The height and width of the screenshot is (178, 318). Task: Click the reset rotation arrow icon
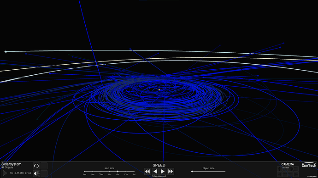(x=36, y=166)
